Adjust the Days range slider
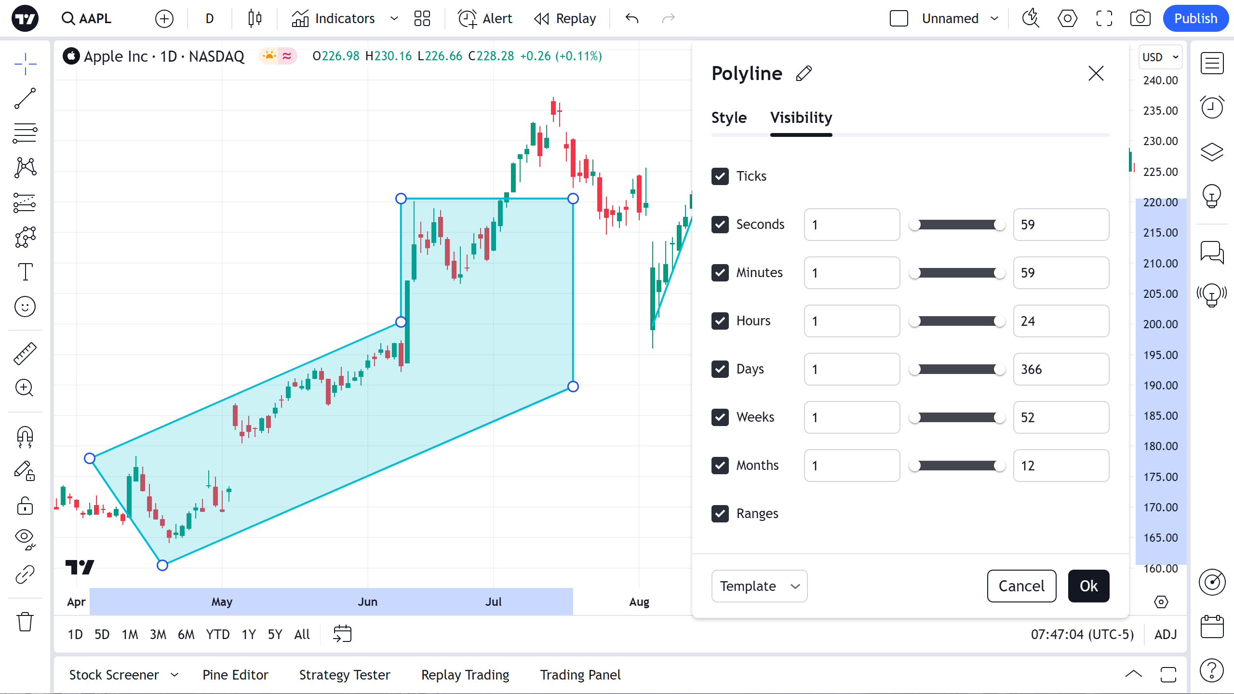 click(x=957, y=369)
